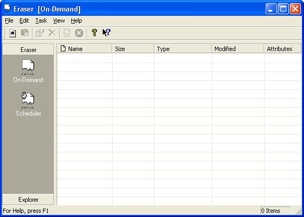Image resolution: width=304 pixels, height=217 pixels.
Task: Click the Delete X toolbar icon
Action: click(x=52, y=33)
